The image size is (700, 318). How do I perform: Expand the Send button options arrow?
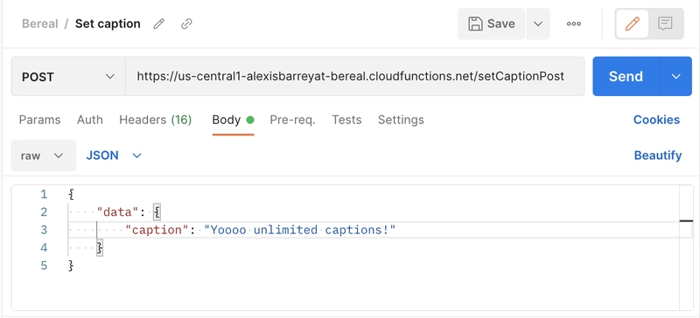[675, 76]
